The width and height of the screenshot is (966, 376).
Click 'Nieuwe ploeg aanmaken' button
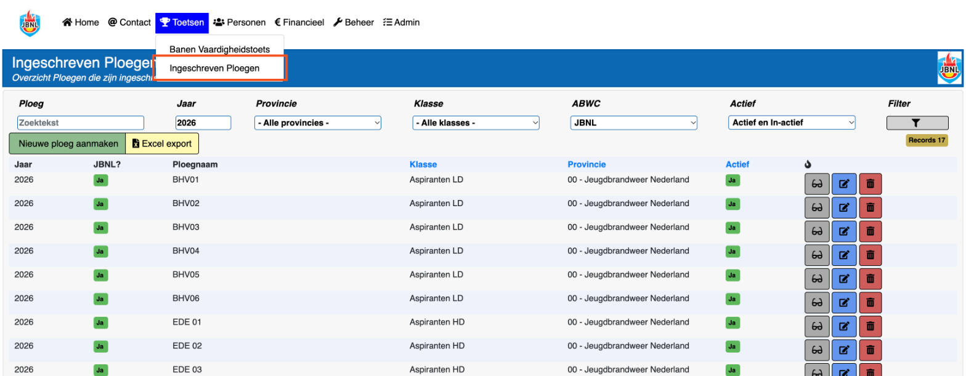pyautogui.click(x=68, y=143)
